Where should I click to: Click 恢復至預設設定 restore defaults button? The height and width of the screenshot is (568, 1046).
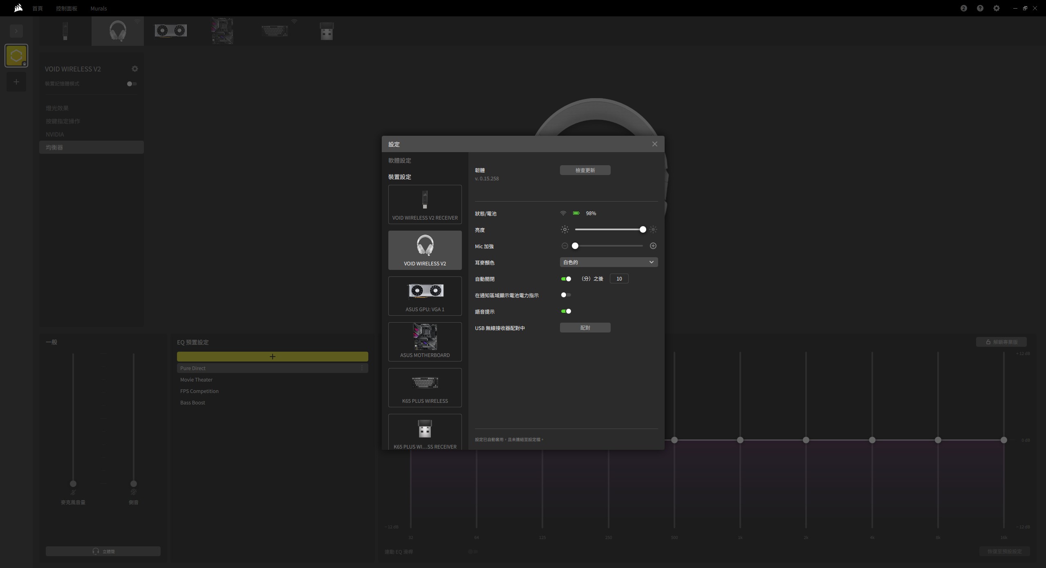1004,551
